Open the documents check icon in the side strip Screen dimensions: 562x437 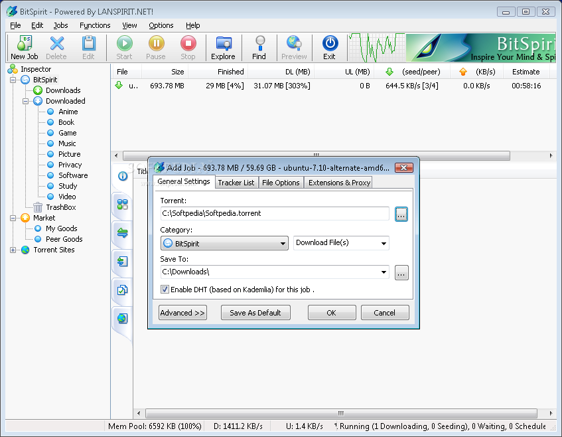coord(123,290)
